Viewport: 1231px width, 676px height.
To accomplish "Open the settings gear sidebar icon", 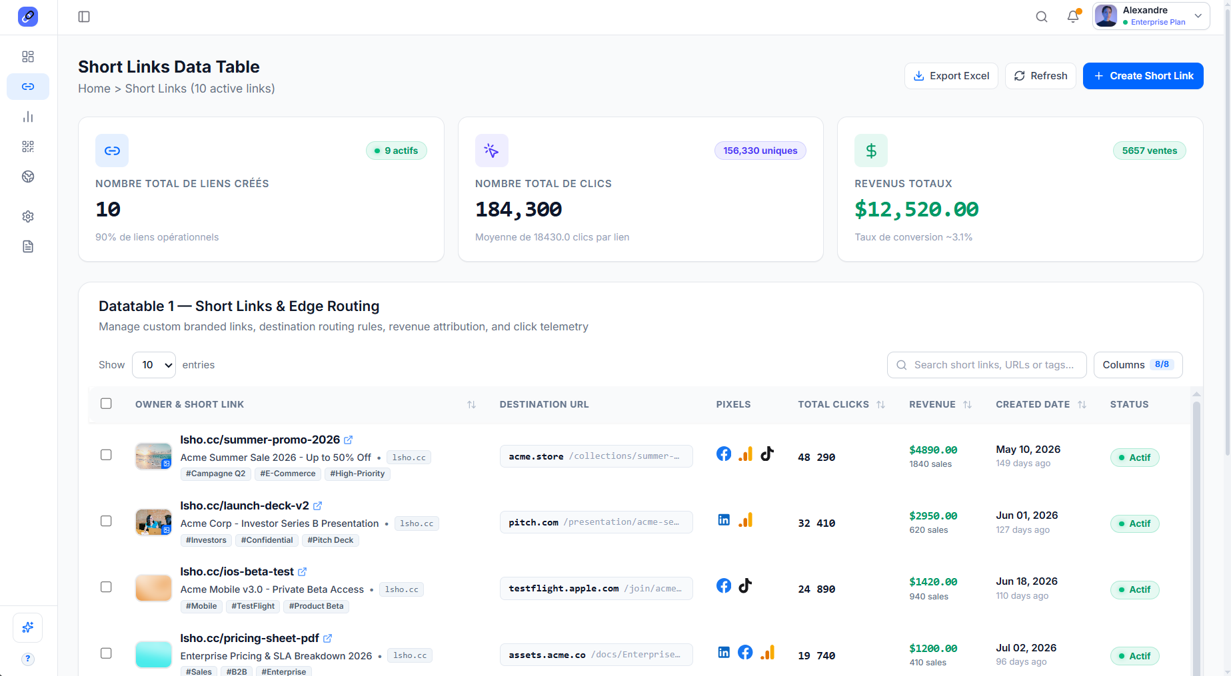I will [28, 216].
